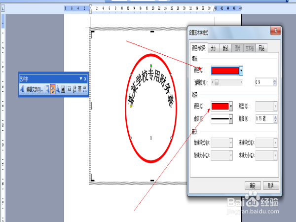296x222 pixels.
Task: Open fill 颜色 dropdown arrow
Action: tap(241, 71)
